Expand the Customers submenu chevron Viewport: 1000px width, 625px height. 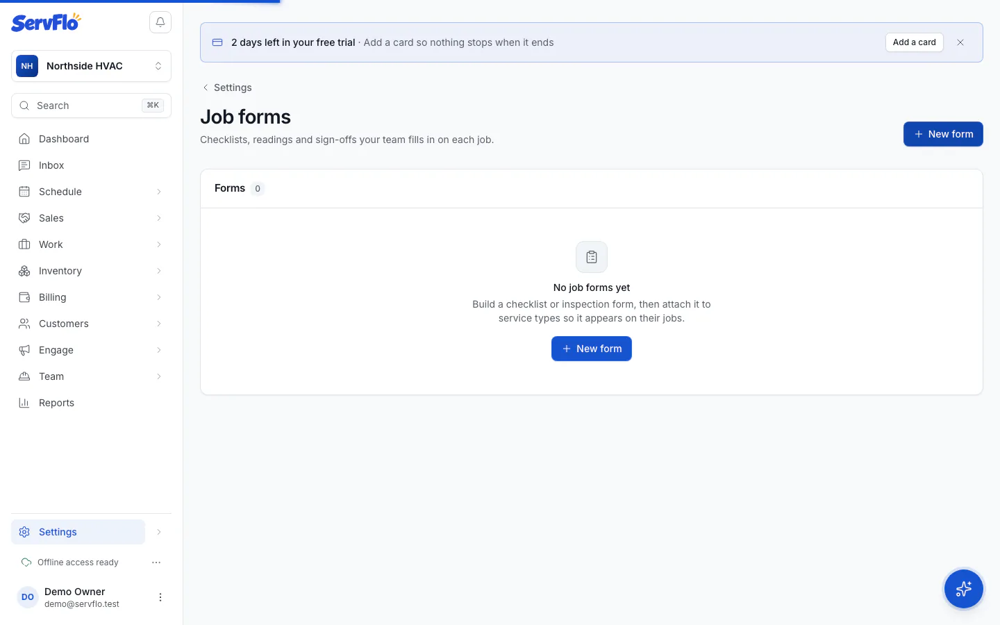pos(159,324)
